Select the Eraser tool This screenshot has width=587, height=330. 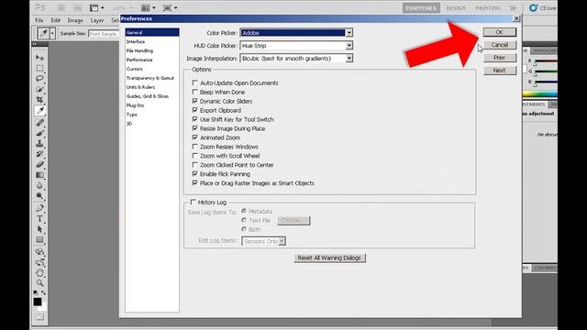(39, 164)
